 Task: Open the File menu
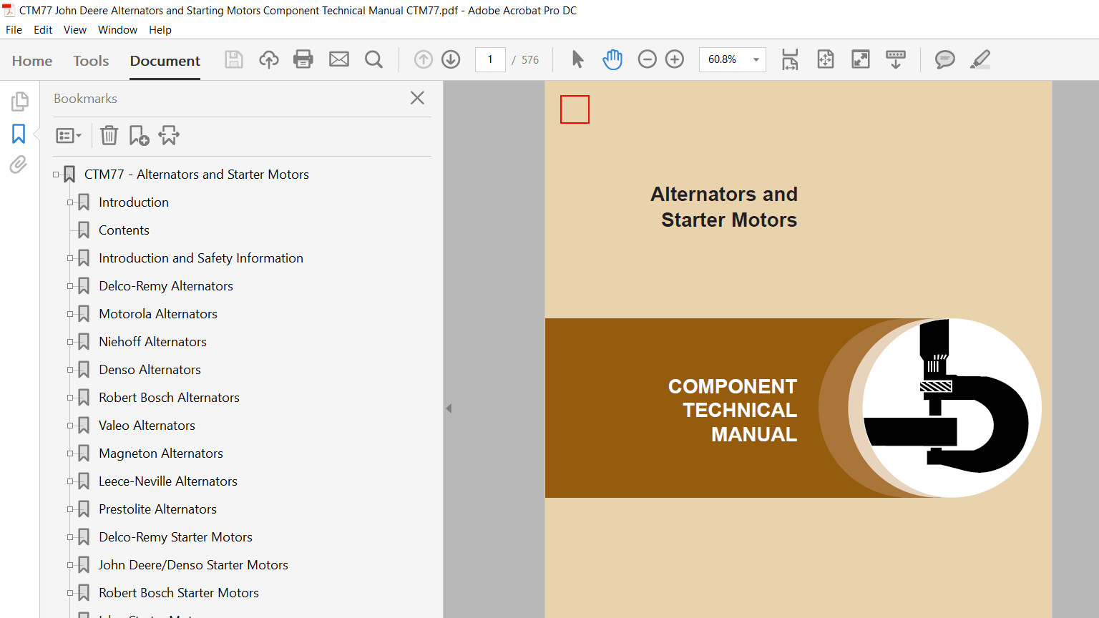[14, 30]
